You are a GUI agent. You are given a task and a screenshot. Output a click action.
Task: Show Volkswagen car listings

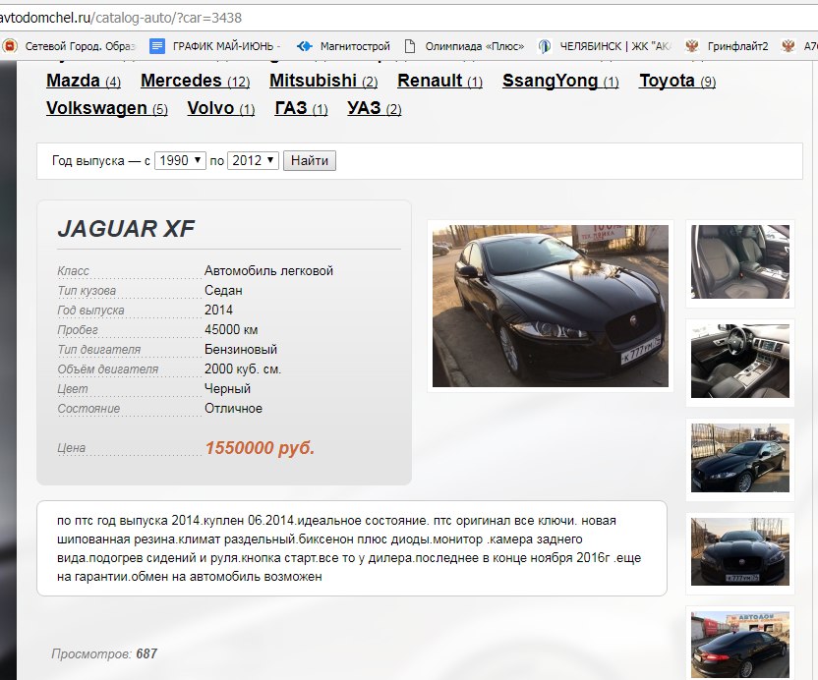(x=96, y=108)
